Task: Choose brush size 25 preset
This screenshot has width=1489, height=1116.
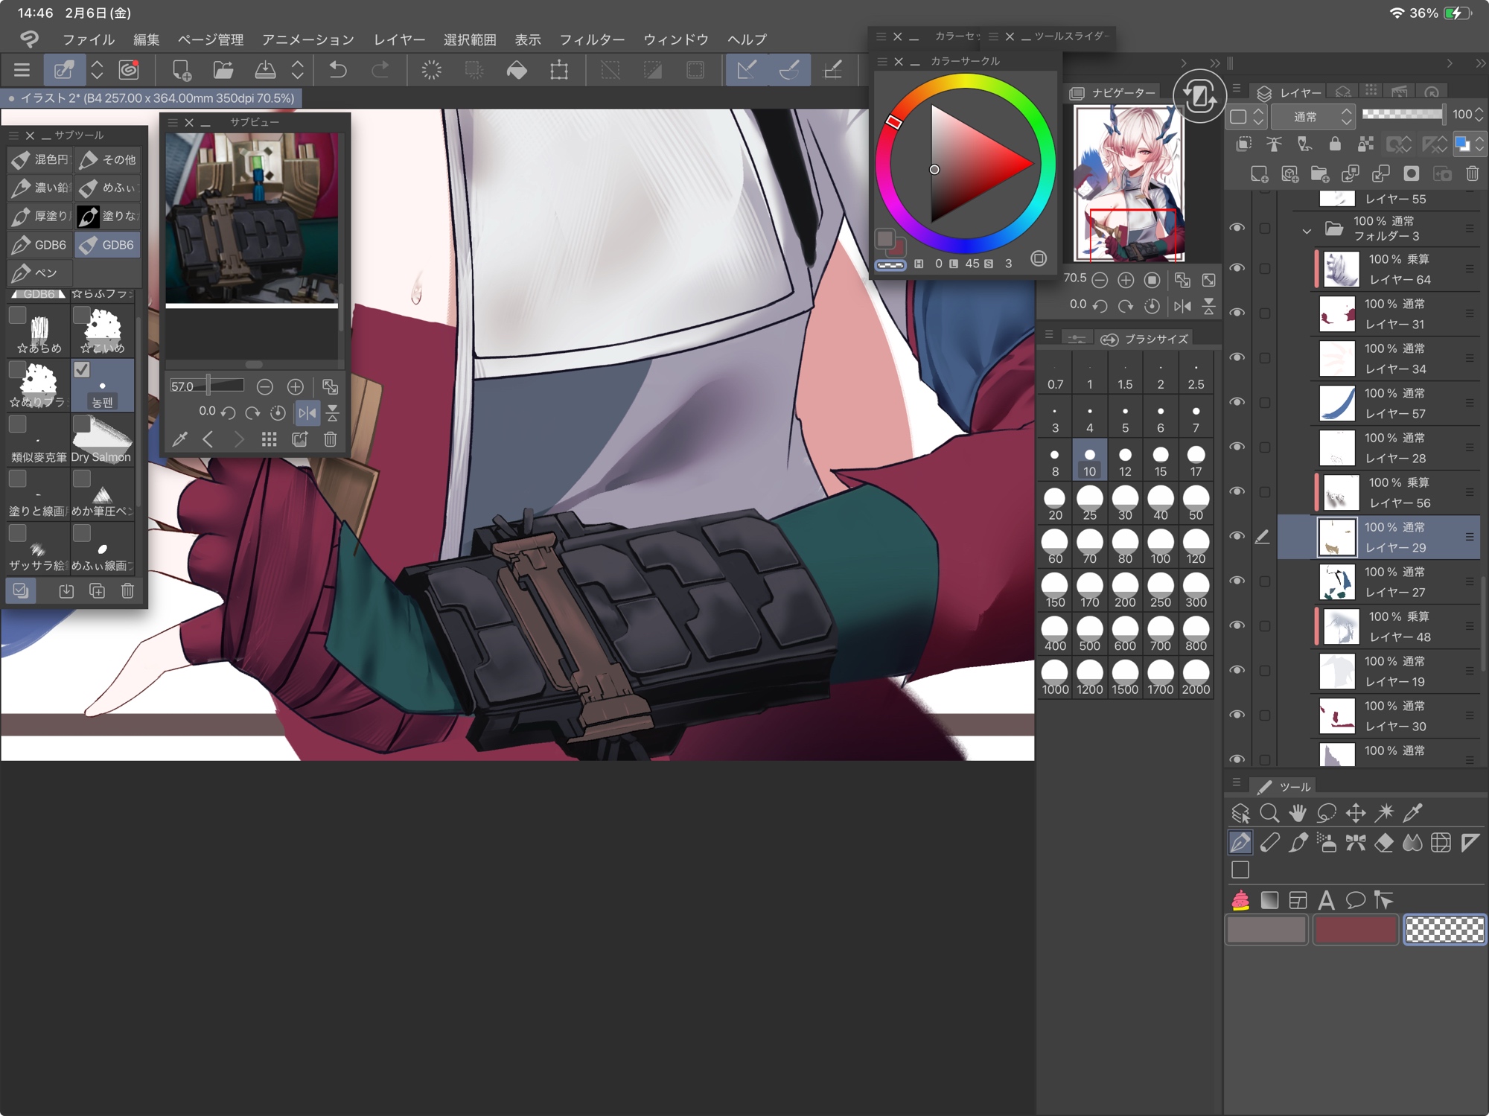Action: pos(1089,503)
